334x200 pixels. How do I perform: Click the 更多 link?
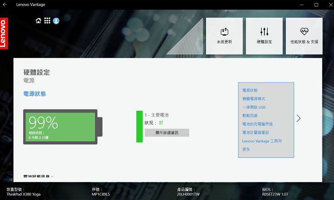(246, 149)
